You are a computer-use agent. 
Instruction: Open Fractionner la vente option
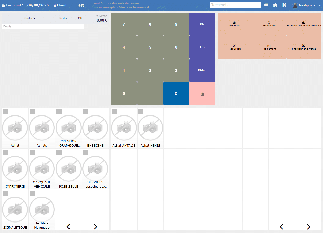click(304, 47)
